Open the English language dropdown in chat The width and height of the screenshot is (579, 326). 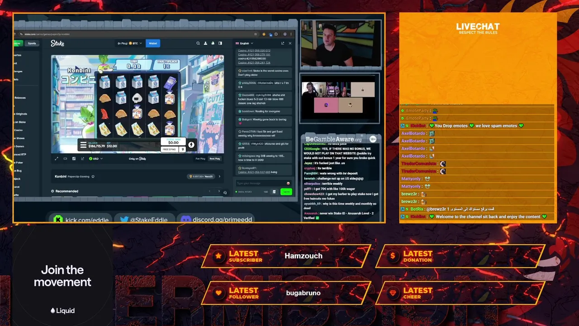pos(244,43)
